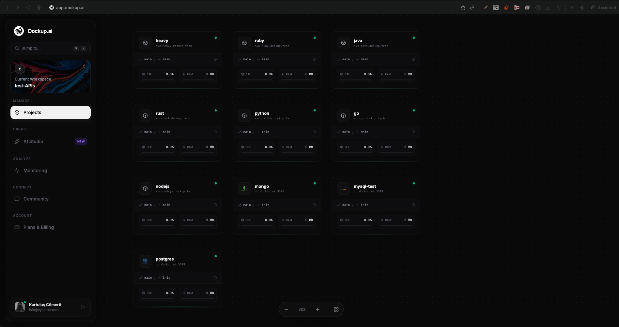Open the Dockup.ai logo in the sidebar
The height and width of the screenshot is (327, 619).
pyautogui.click(x=19, y=31)
